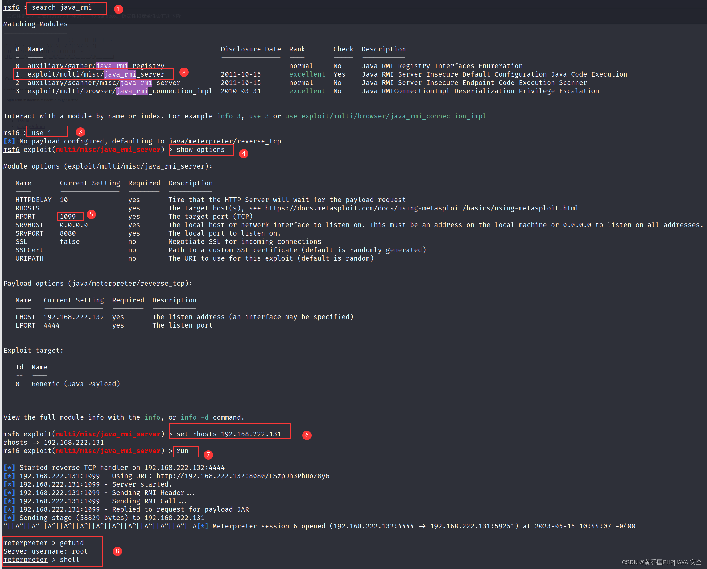707x569 pixels.
Task: Click the 'Sending RMI Header' output line
Action: (99, 493)
